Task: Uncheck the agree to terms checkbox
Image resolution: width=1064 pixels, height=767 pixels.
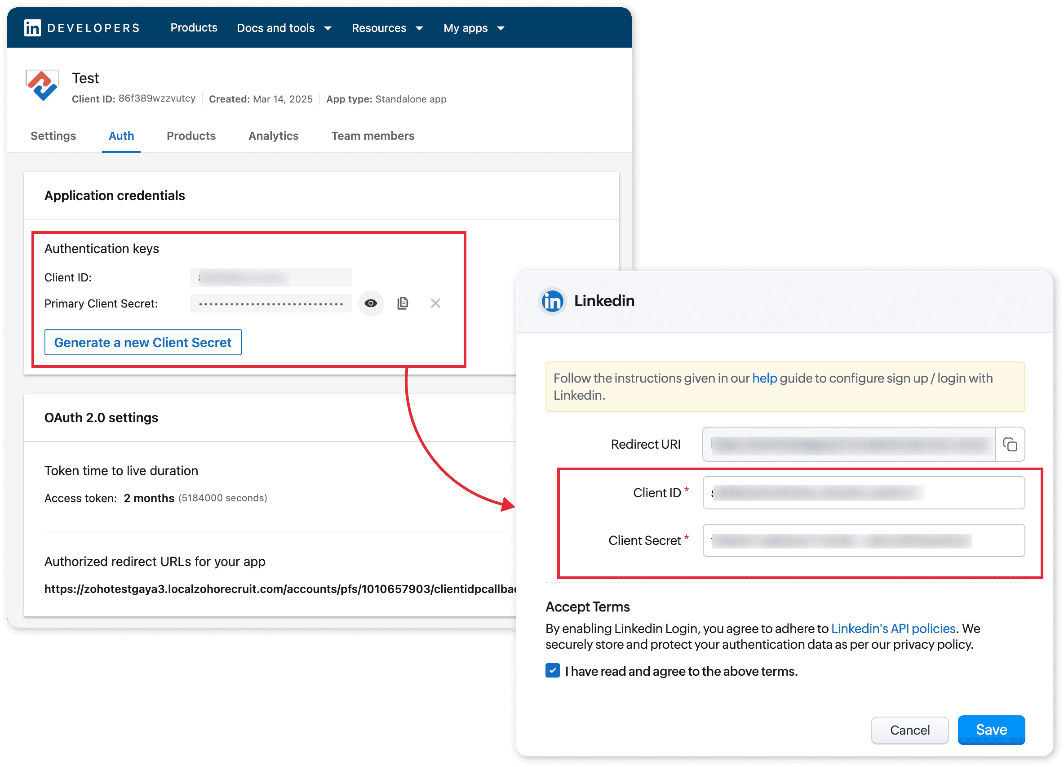Action: coord(553,671)
